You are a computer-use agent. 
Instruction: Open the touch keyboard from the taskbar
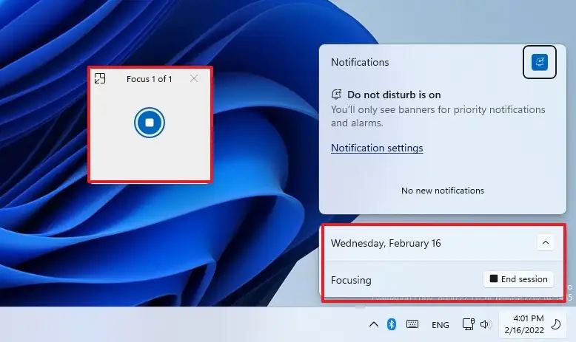pos(412,324)
